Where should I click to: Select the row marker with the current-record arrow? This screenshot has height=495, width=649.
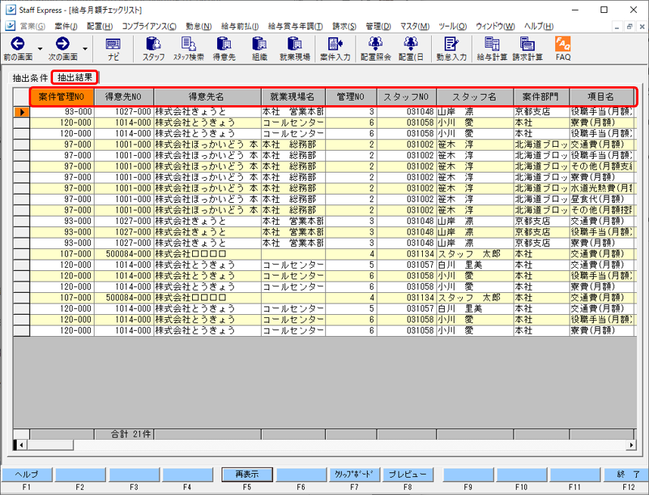click(x=21, y=112)
